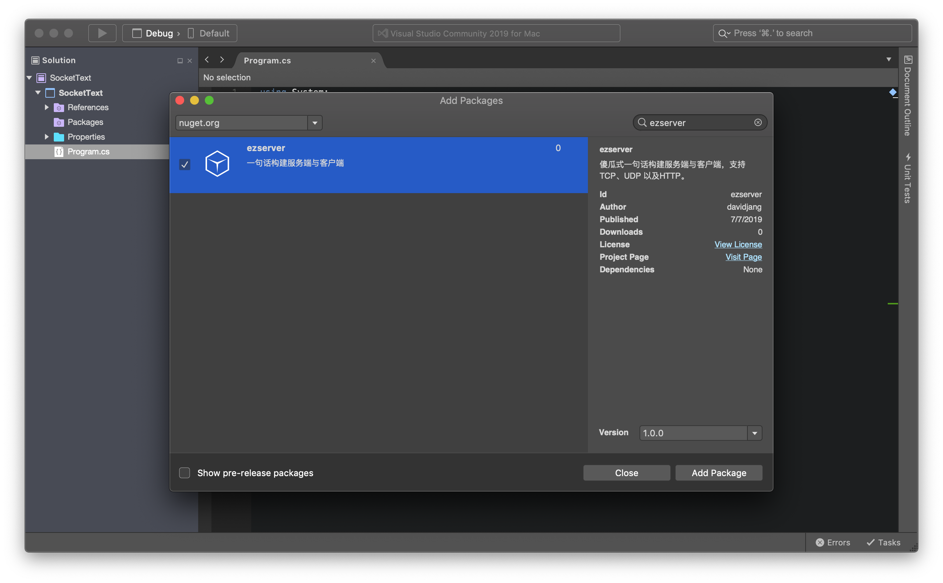Open Visit Page project link
The image size is (943, 583).
coord(743,257)
